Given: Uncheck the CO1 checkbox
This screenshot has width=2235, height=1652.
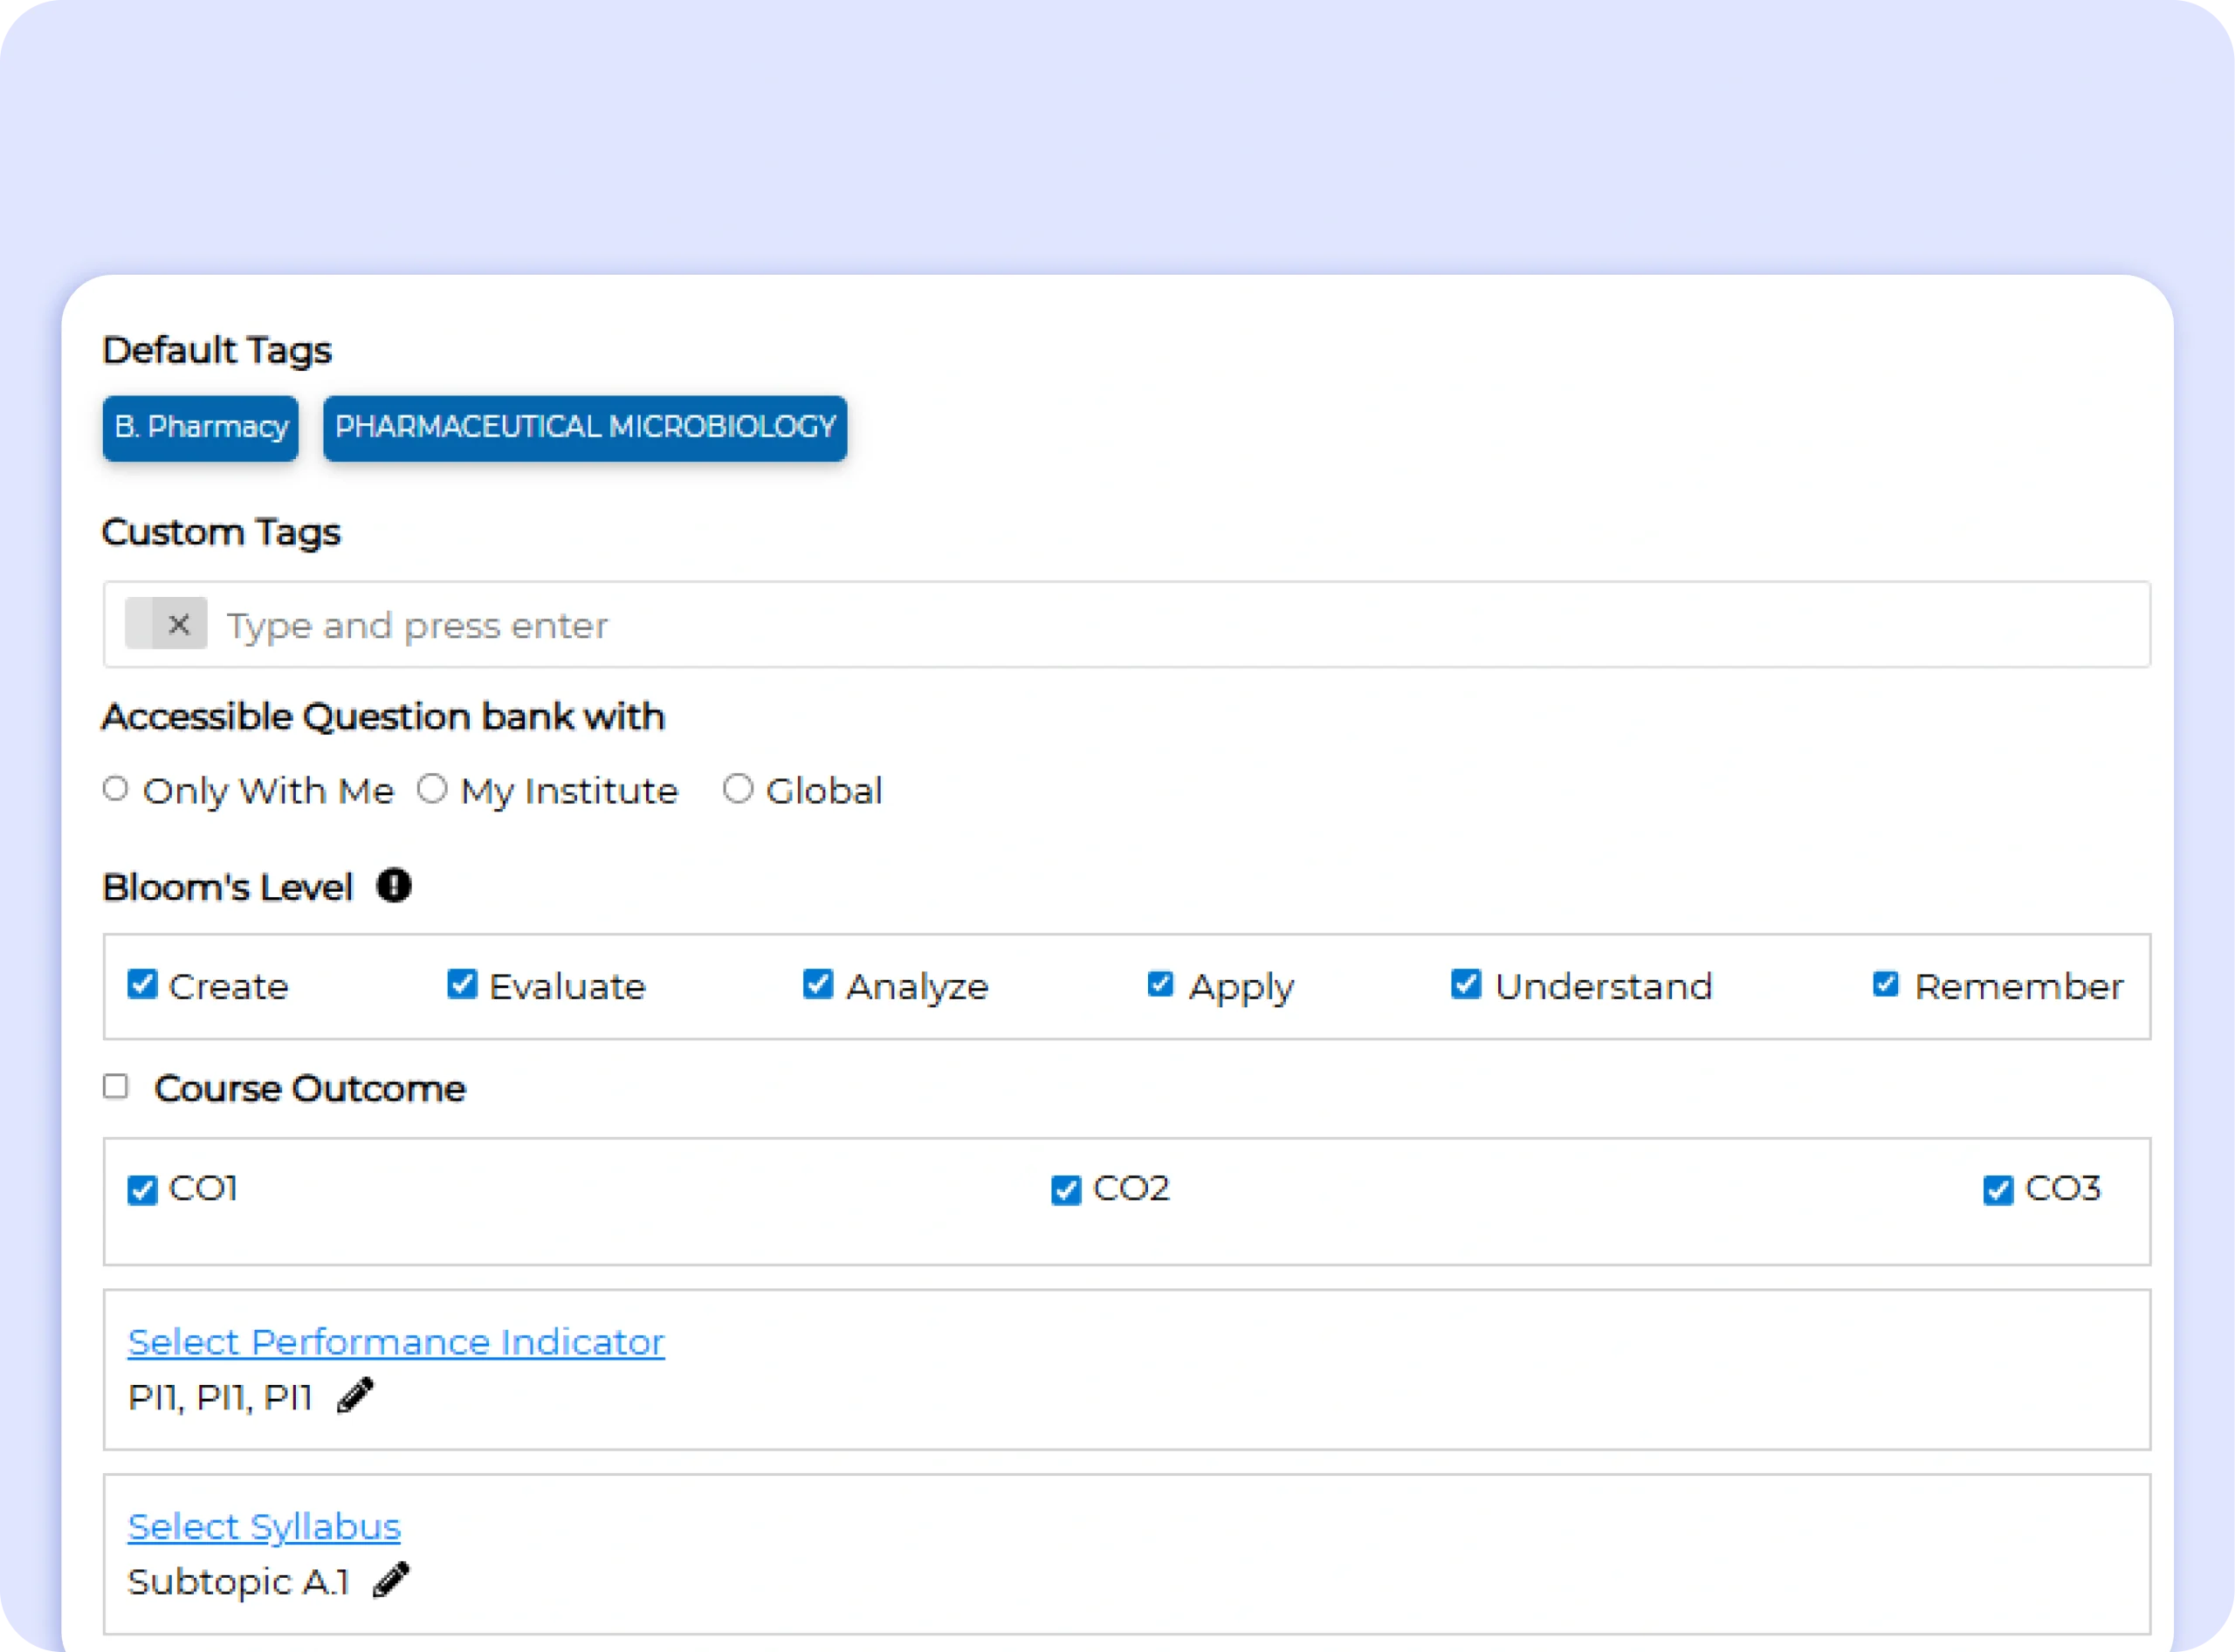Looking at the screenshot, I should click(142, 1190).
